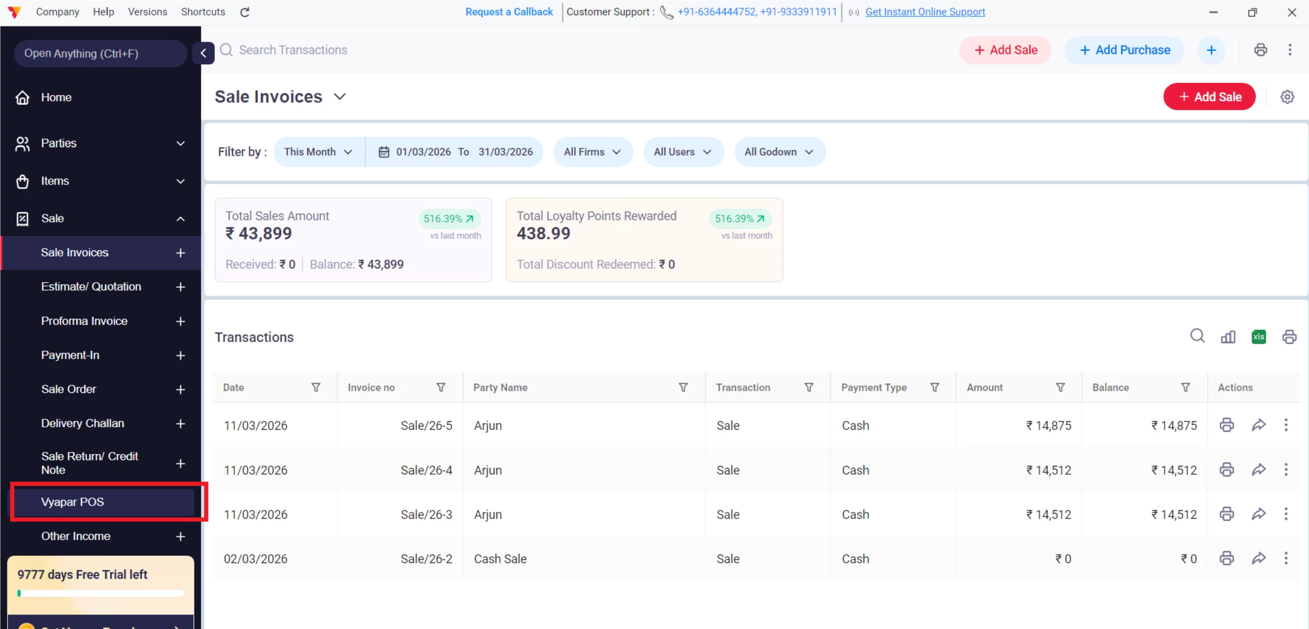Filter by Party Name column
Viewport: 1309px width, 629px height.
(x=683, y=388)
